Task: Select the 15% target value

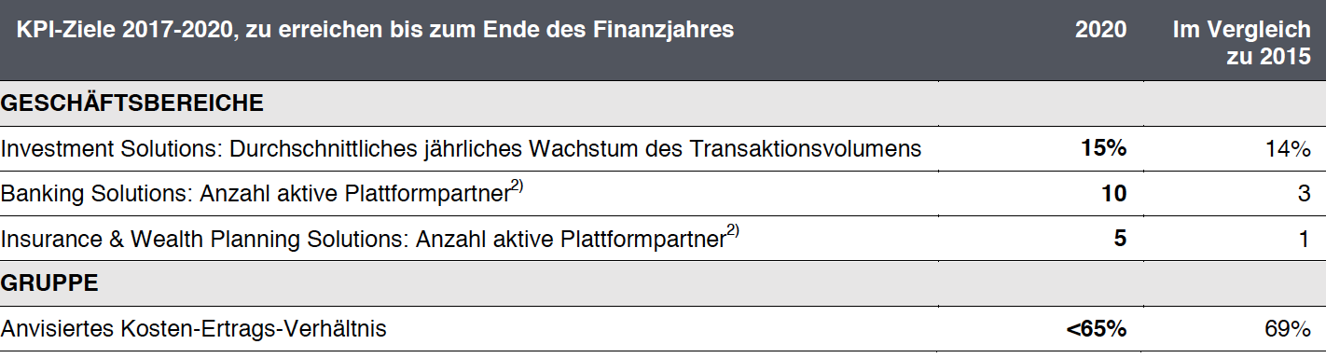Action: pyautogui.click(x=1103, y=149)
